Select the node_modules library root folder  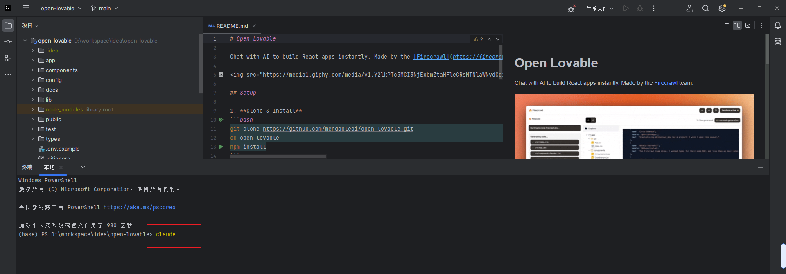click(x=110, y=109)
